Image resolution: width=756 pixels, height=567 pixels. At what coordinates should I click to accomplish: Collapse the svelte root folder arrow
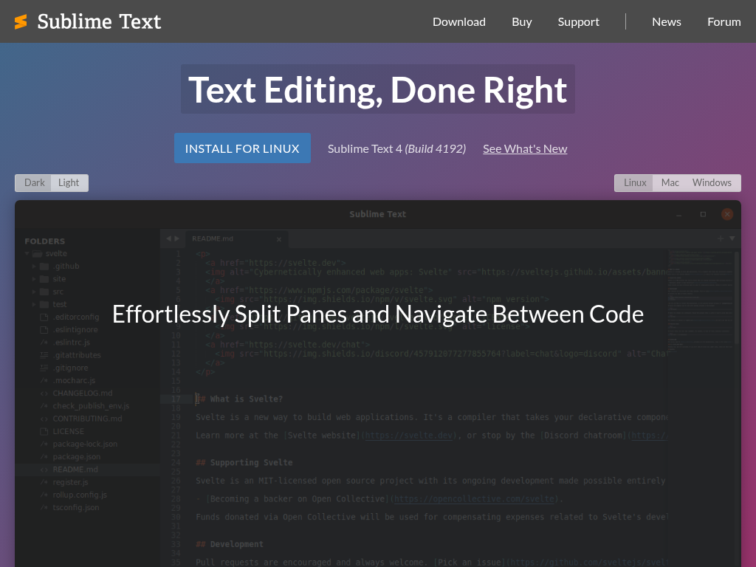pos(27,254)
